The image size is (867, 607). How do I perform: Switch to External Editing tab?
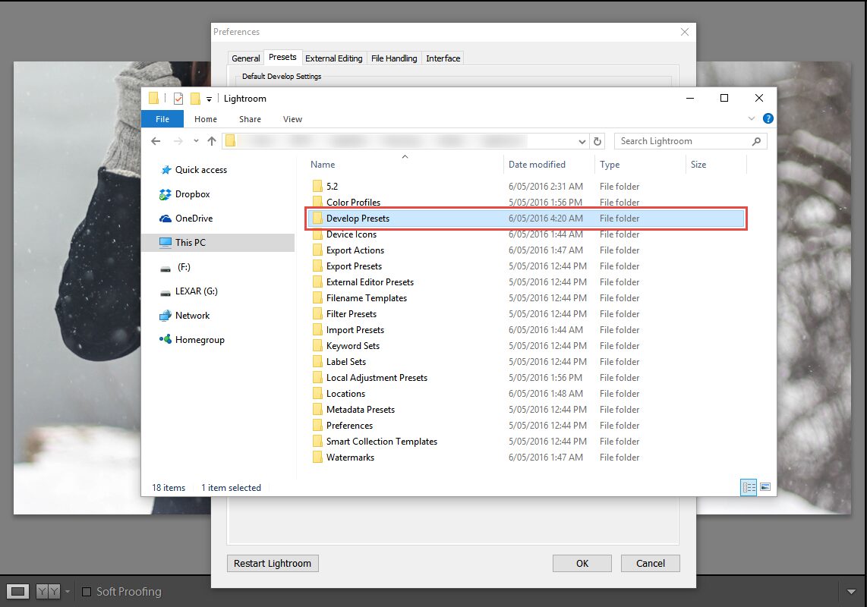(x=334, y=58)
